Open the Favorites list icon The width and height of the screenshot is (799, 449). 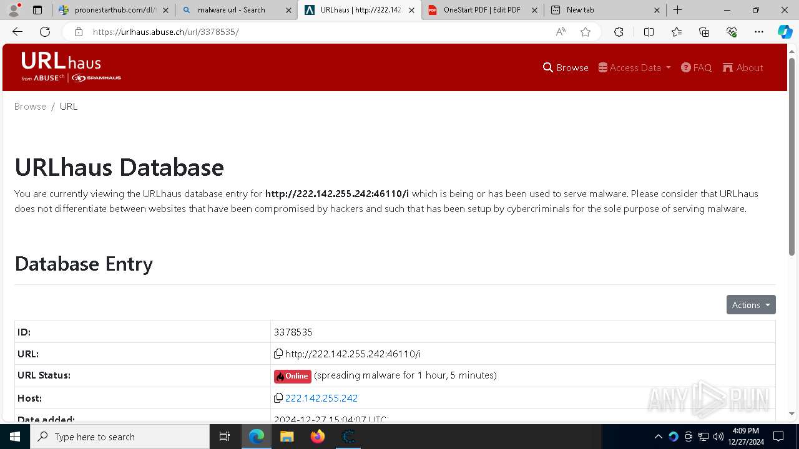click(677, 32)
